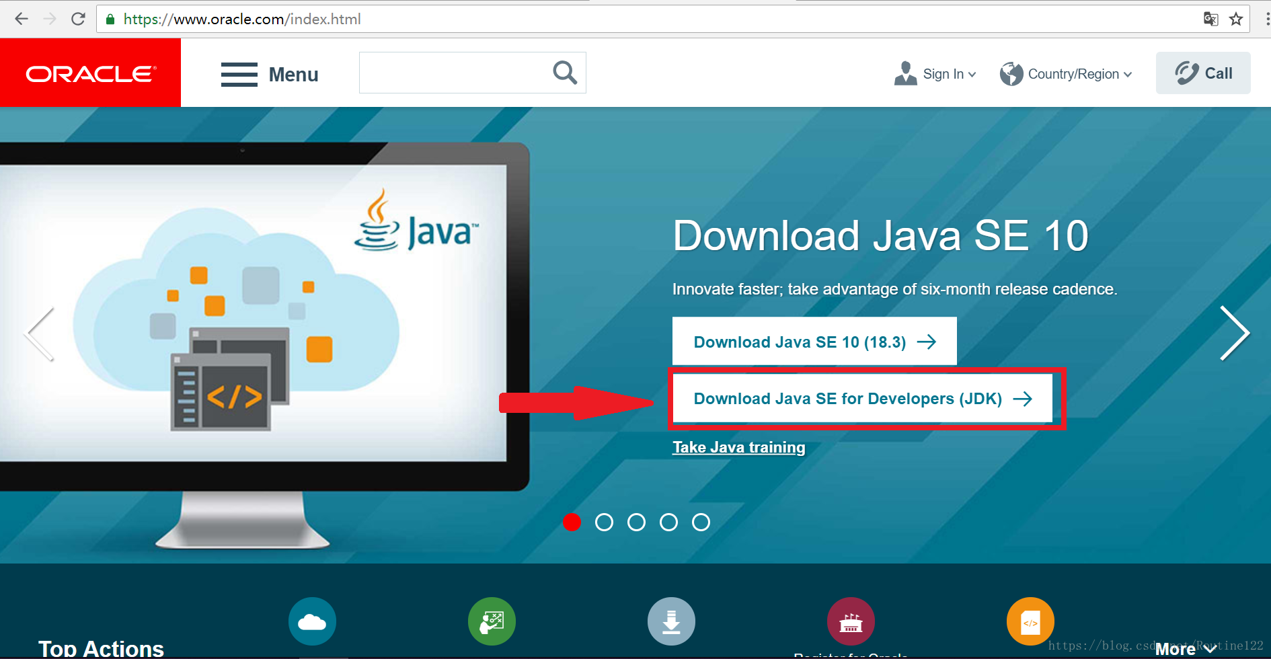
Task: Click the Oracle logo
Action: tap(90, 73)
